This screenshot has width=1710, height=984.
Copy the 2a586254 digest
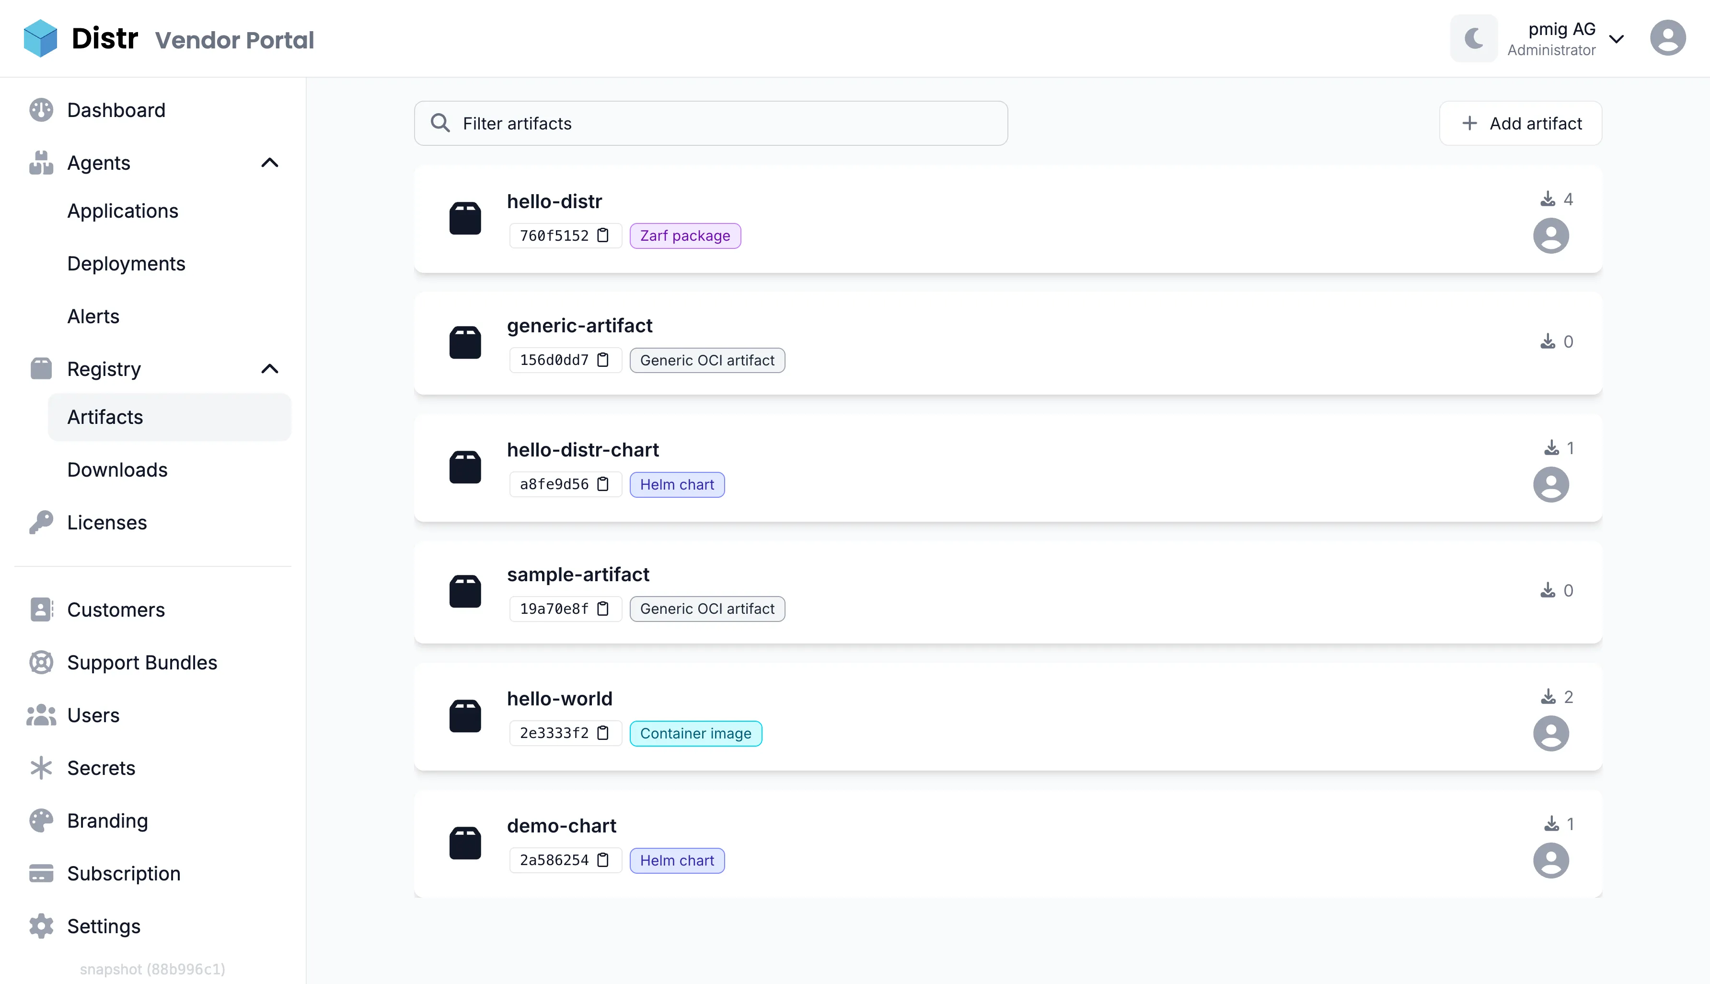tap(603, 860)
